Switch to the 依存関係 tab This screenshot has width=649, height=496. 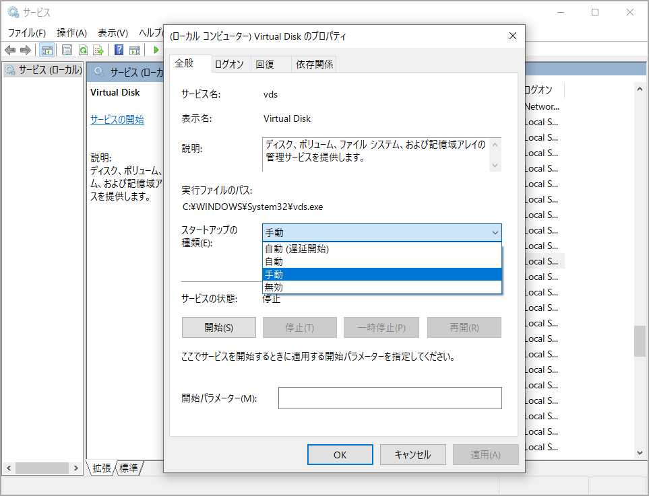point(315,64)
